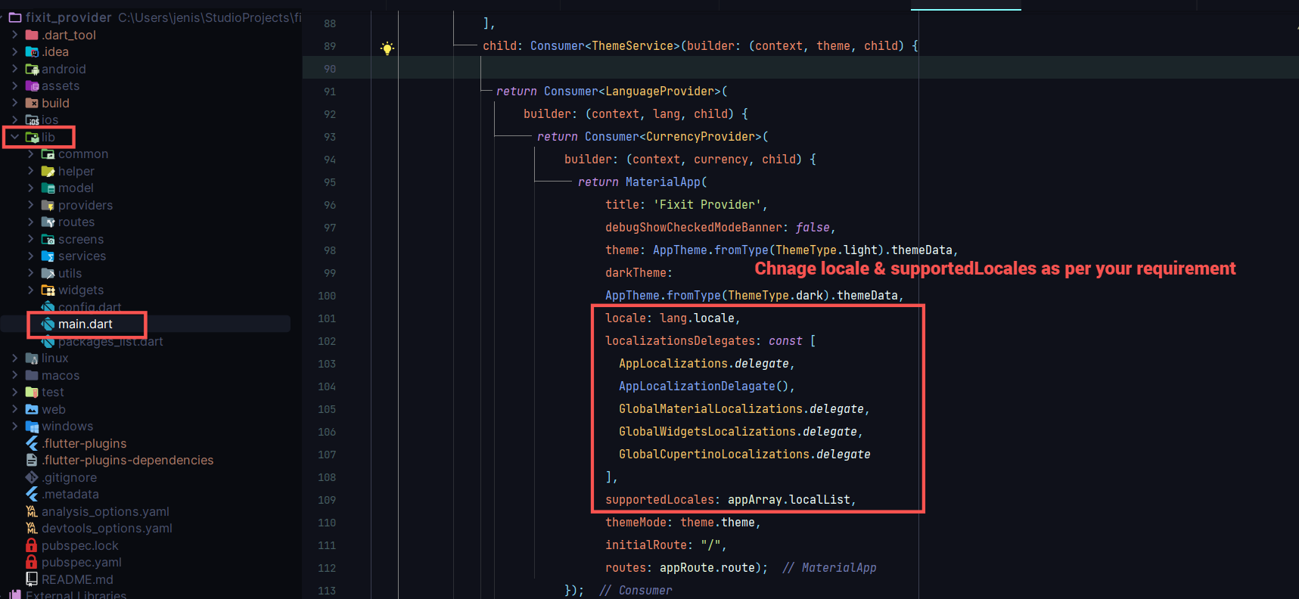Screen dimensions: 1299x599
Task: Click the web folder icon
Action: (x=32, y=409)
